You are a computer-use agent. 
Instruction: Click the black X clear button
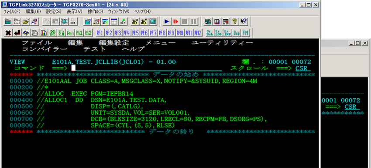(x=8, y=33)
